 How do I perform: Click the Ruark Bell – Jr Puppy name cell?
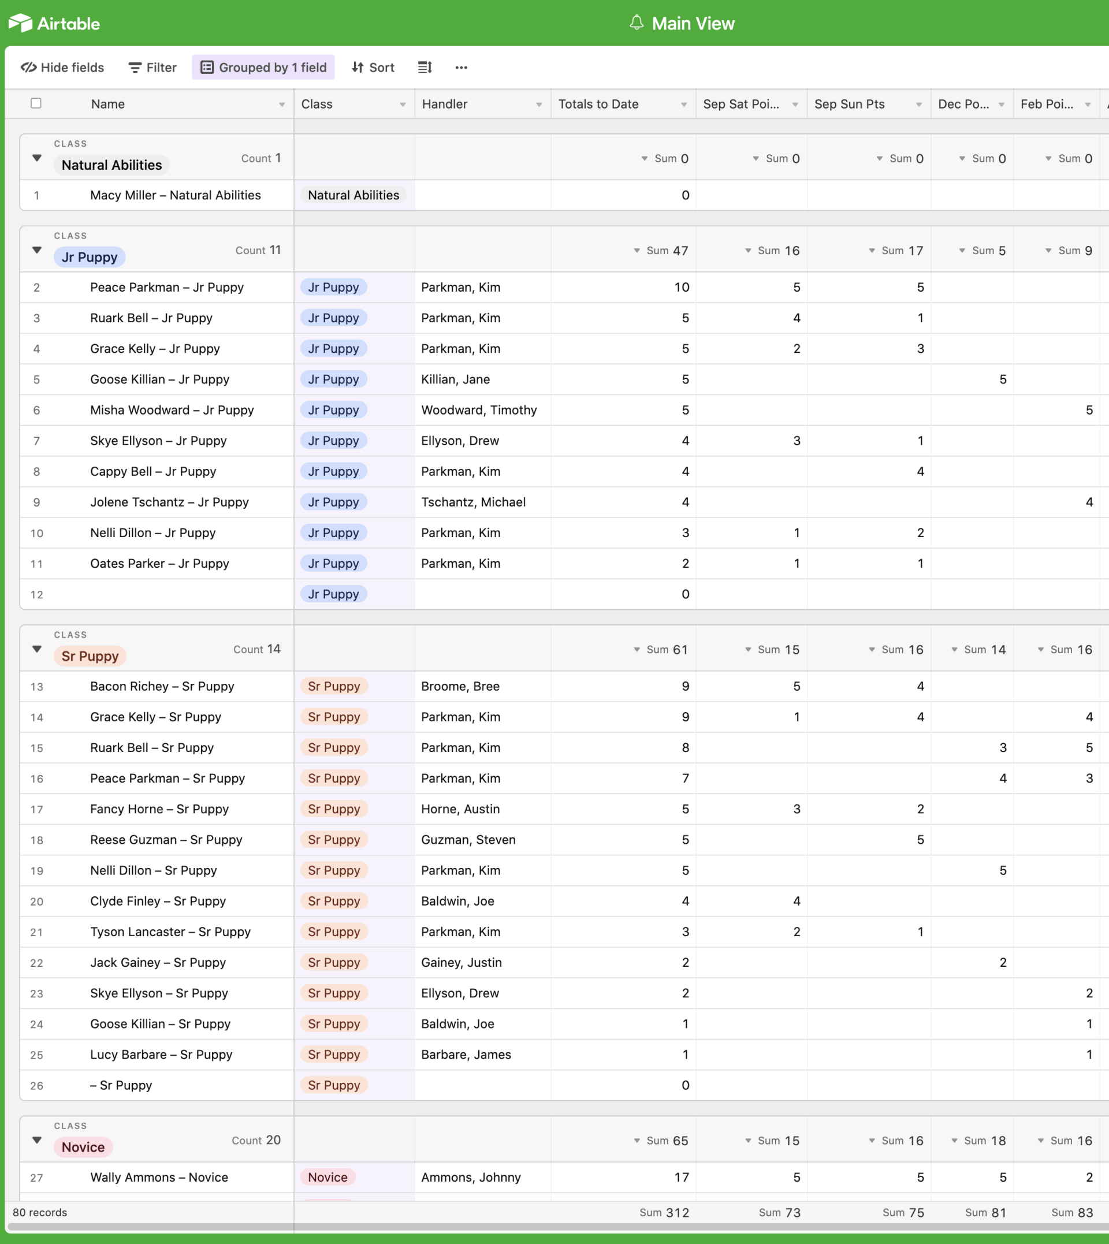(x=151, y=318)
